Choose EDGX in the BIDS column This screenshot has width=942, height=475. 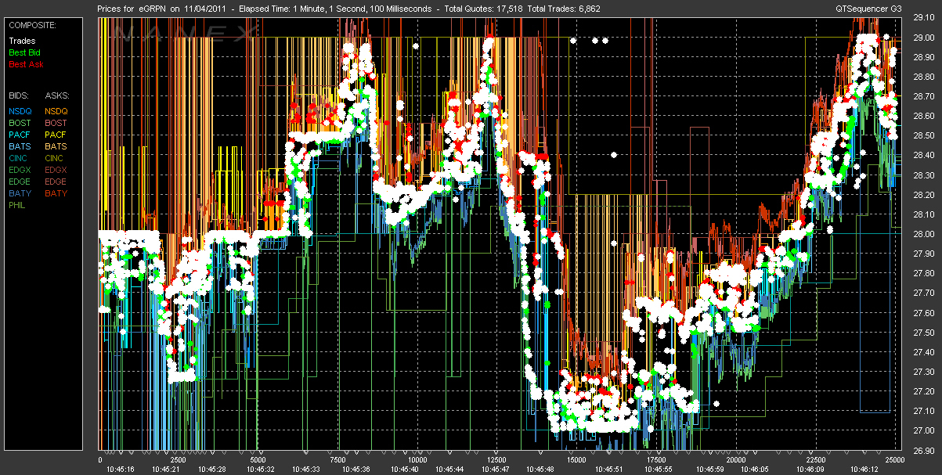point(20,170)
